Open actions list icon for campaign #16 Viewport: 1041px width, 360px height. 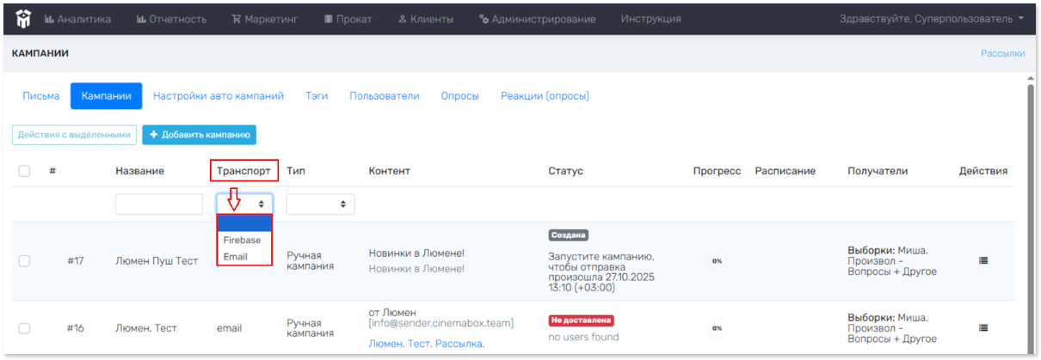pyautogui.click(x=983, y=327)
